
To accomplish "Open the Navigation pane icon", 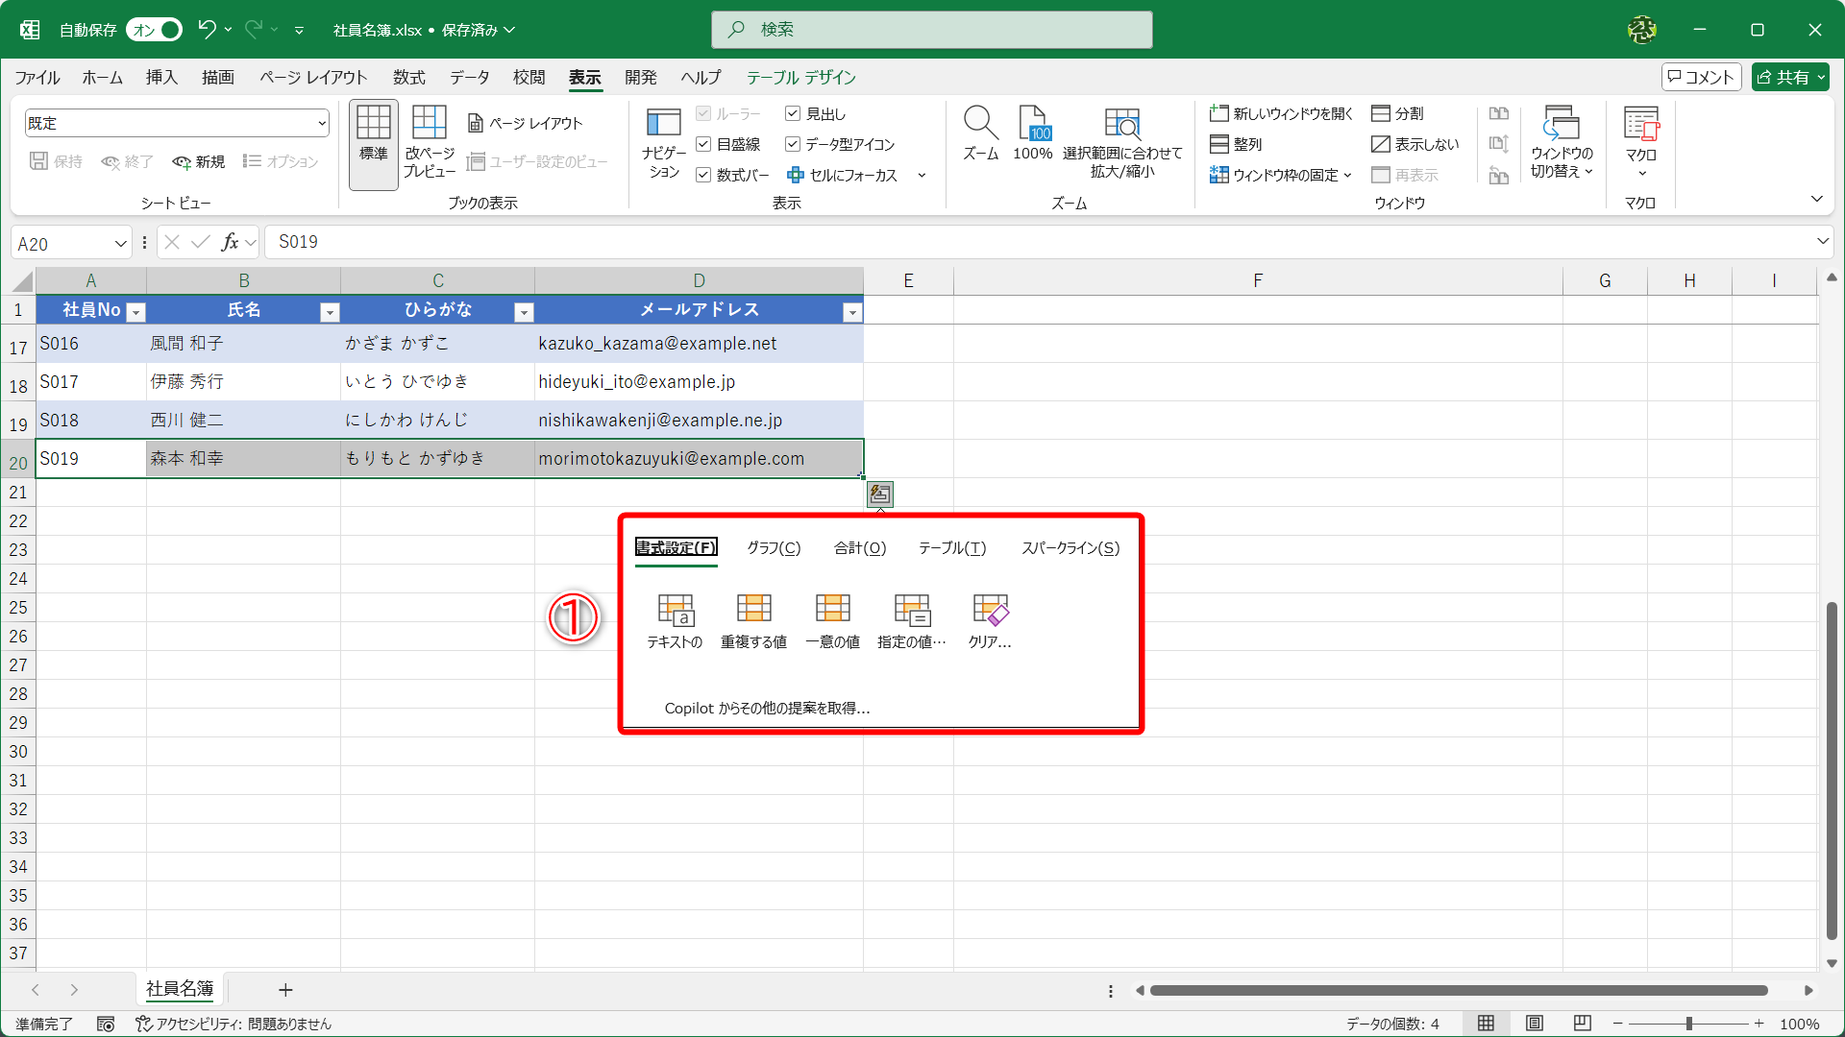I will [663, 125].
